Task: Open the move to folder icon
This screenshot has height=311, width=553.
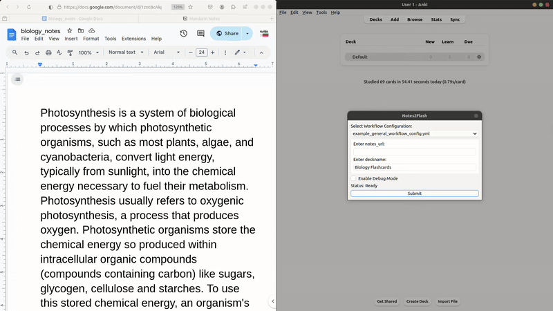Action: point(81,30)
